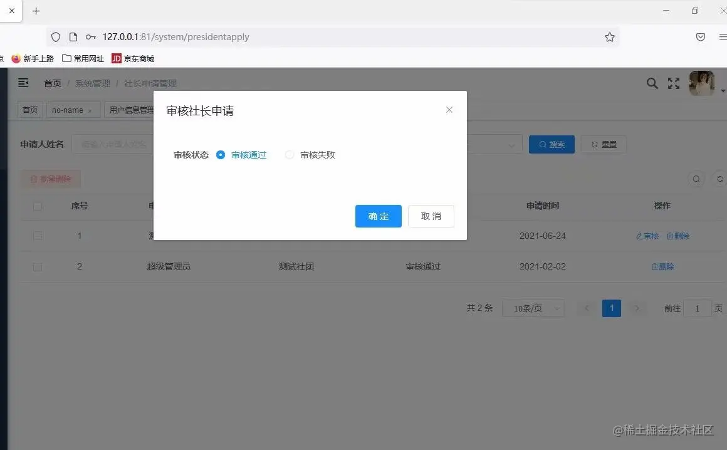Viewport: 727px width, 450px height.
Task: Go to the next page arrow
Action: click(637, 308)
